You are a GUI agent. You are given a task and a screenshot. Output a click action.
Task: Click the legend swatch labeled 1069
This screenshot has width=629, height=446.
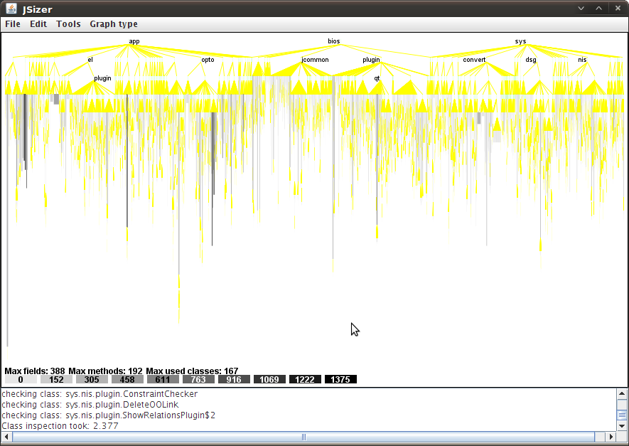[x=269, y=379]
